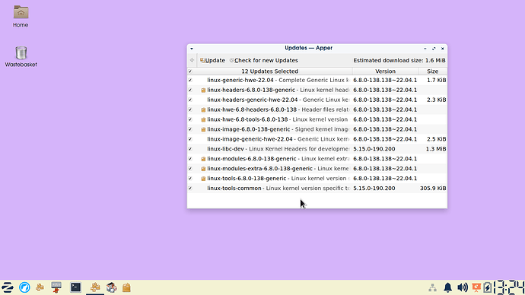This screenshot has height=295, width=525.
Task: Click the package icon of linux-modules-6.8.0-138-generic
Action: (203, 159)
